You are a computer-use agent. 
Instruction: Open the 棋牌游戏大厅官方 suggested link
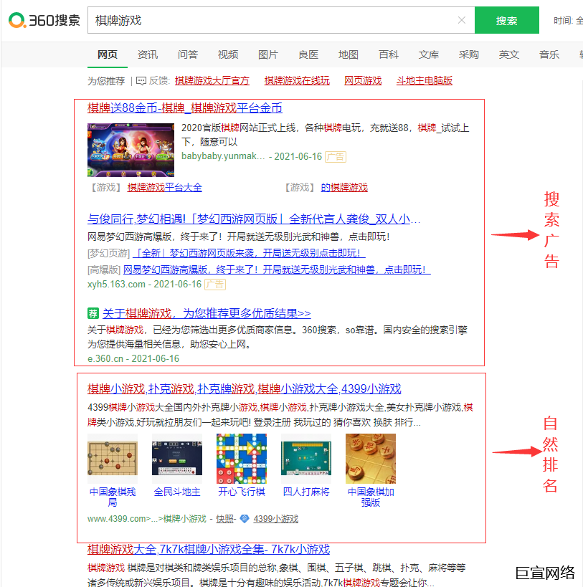click(x=211, y=80)
